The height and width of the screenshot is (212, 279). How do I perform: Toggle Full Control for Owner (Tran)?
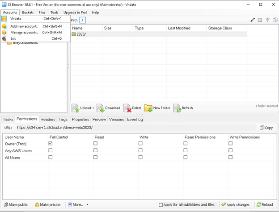51,144
